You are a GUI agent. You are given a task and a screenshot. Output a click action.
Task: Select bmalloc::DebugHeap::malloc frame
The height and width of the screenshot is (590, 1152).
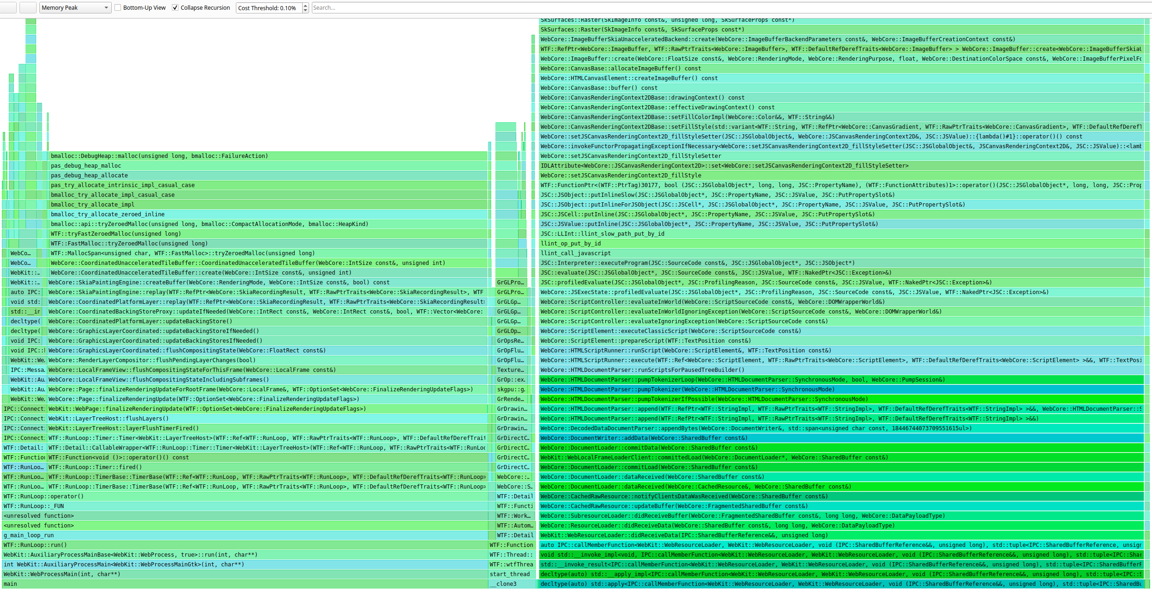click(269, 156)
